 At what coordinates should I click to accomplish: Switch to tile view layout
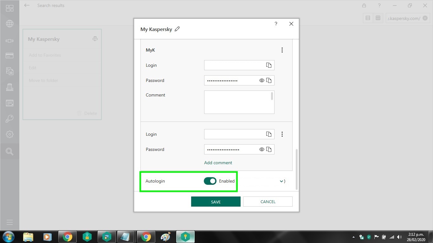coord(378,18)
